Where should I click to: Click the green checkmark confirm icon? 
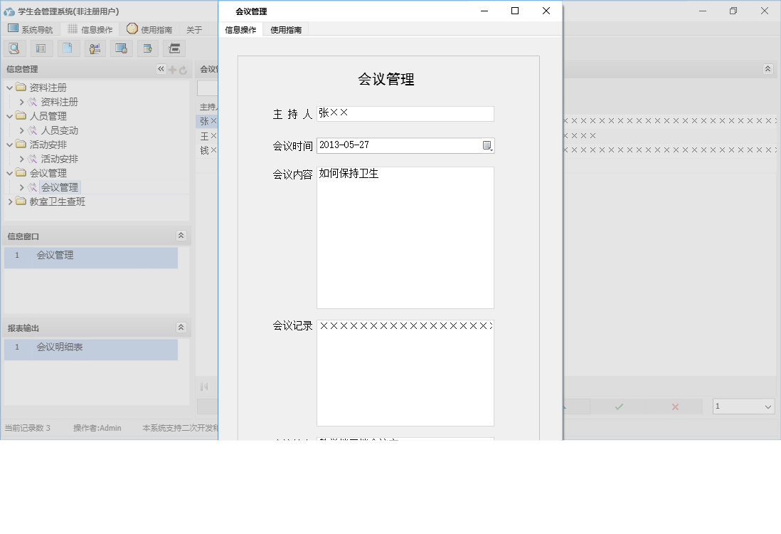[618, 406]
